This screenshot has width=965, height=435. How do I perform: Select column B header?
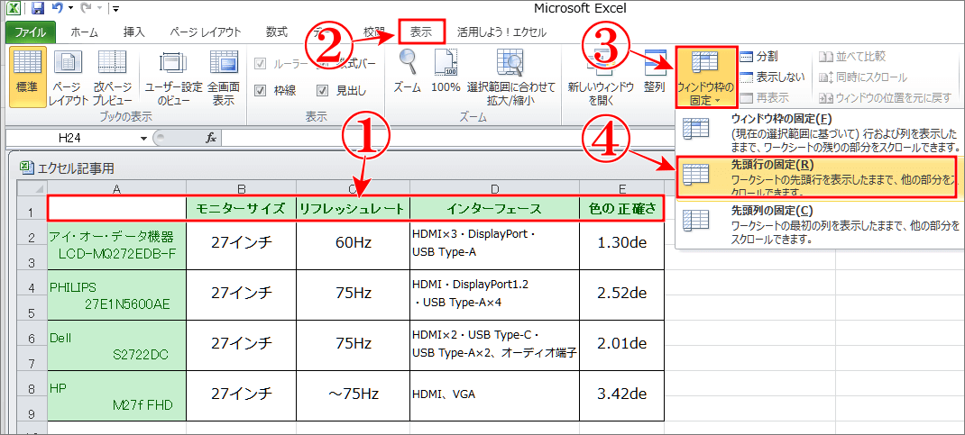click(241, 188)
